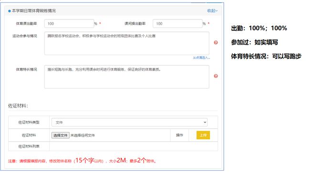
Task: Open help icon beside 运动会参与情况
Action: click(x=216, y=42)
